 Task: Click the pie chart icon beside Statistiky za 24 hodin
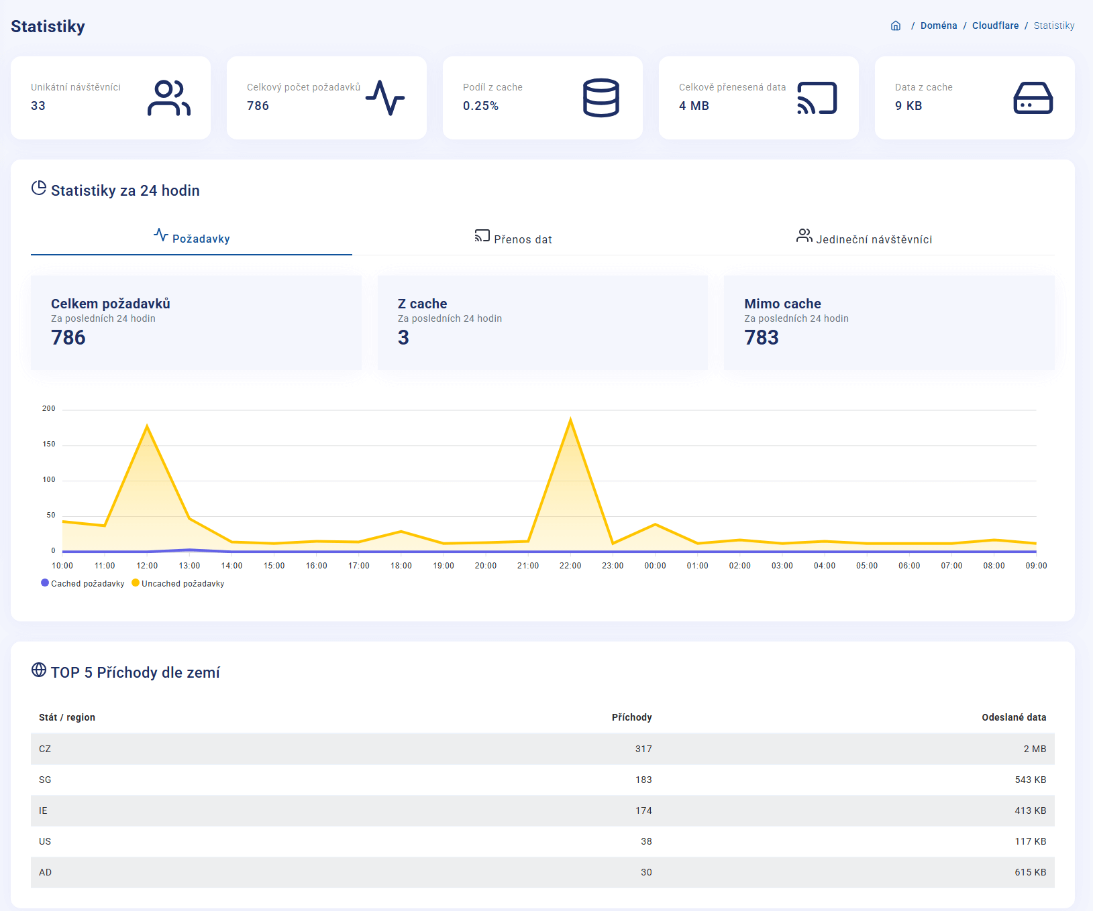click(39, 188)
